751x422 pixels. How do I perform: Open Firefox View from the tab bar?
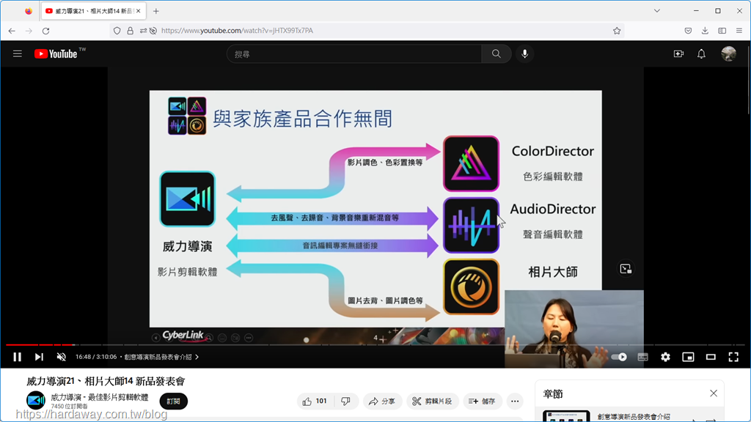point(29,11)
